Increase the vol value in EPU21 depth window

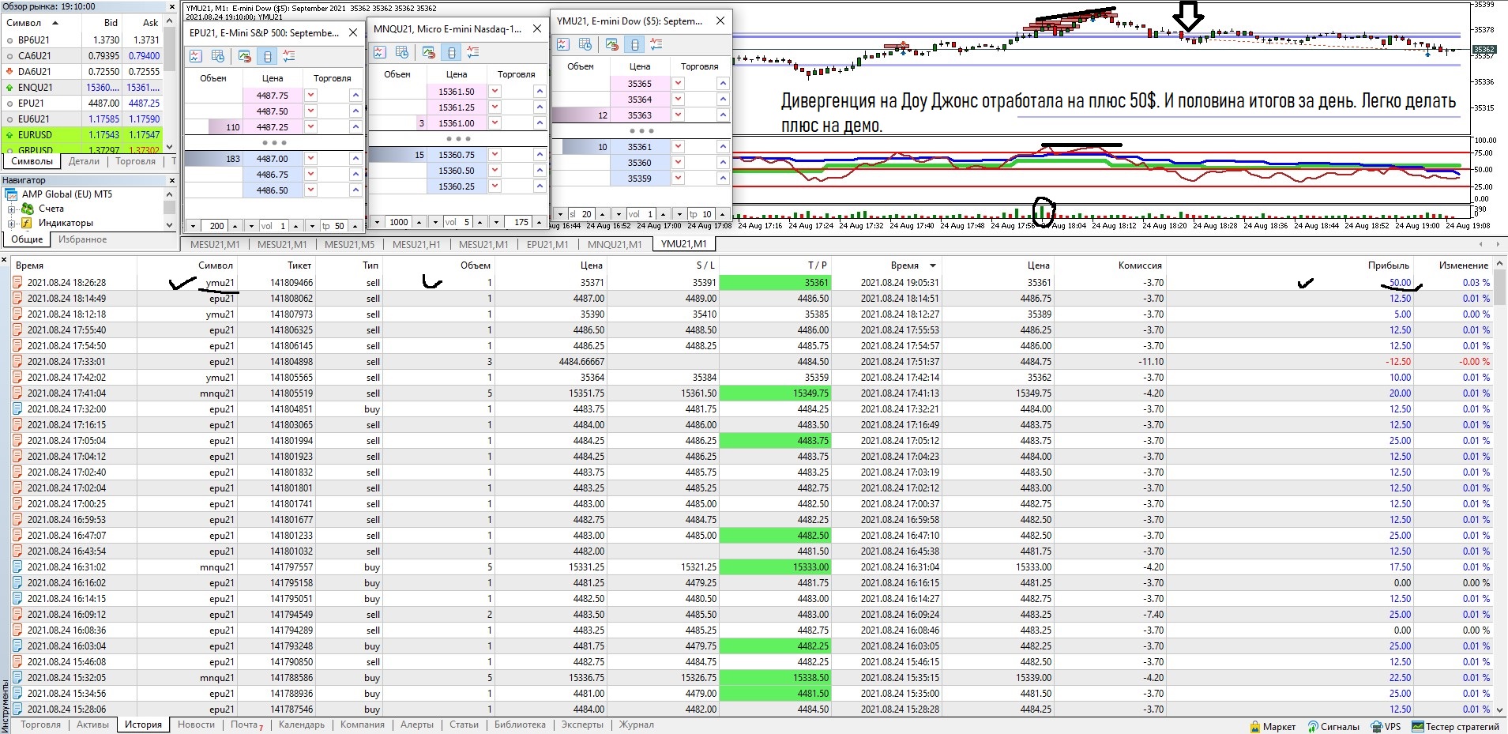295,226
